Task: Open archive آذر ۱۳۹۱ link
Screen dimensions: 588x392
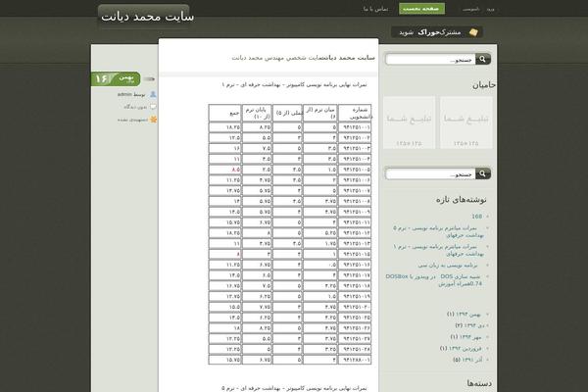Action: [467, 360]
